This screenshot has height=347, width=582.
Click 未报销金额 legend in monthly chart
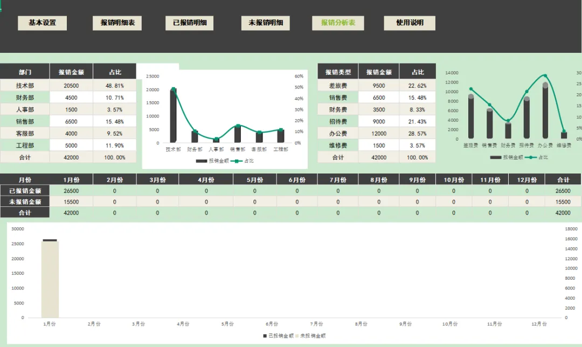[x=310, y=336]
